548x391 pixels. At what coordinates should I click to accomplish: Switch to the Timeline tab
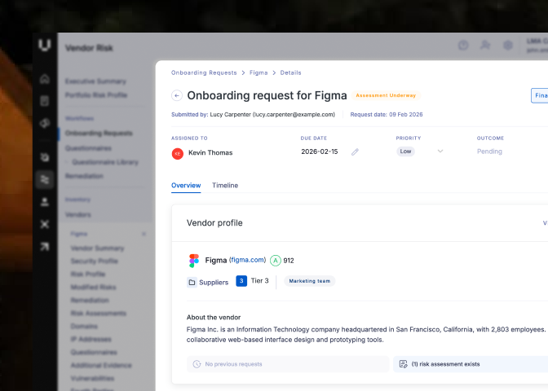(225, 186)
